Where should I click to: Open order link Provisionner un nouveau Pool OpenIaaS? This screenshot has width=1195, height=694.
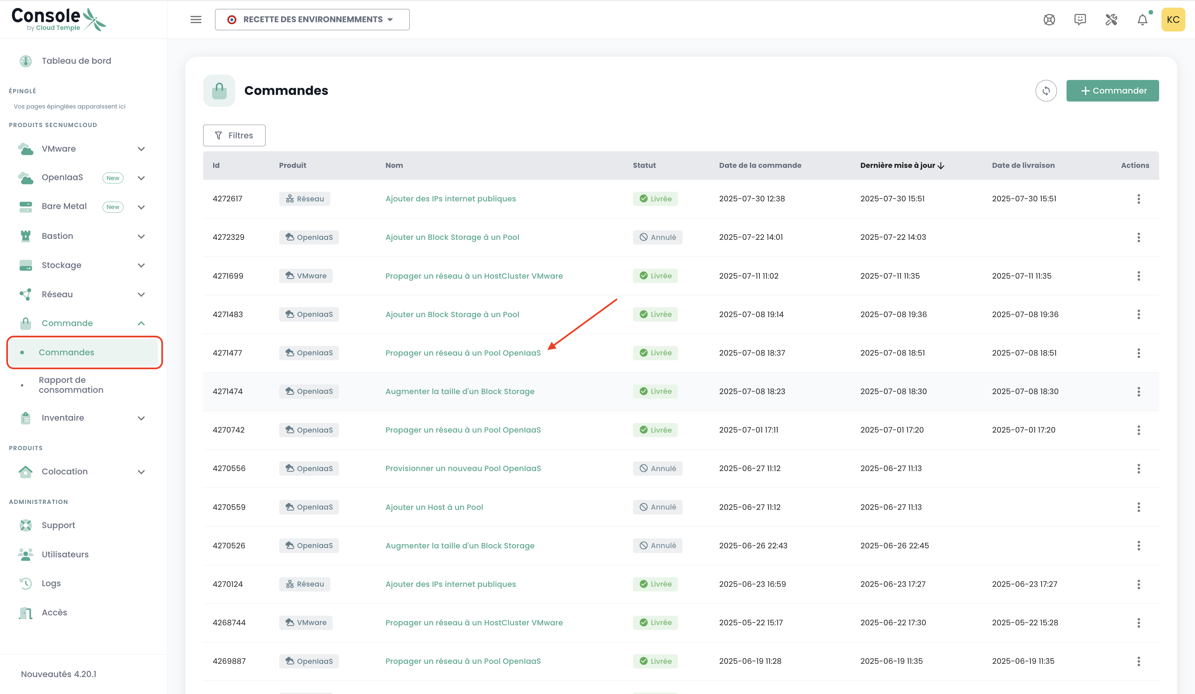coord(463,468)
